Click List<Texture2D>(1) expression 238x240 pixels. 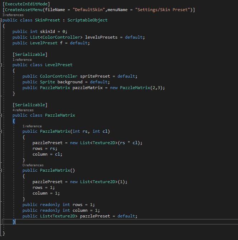click(x=103, y=182)
